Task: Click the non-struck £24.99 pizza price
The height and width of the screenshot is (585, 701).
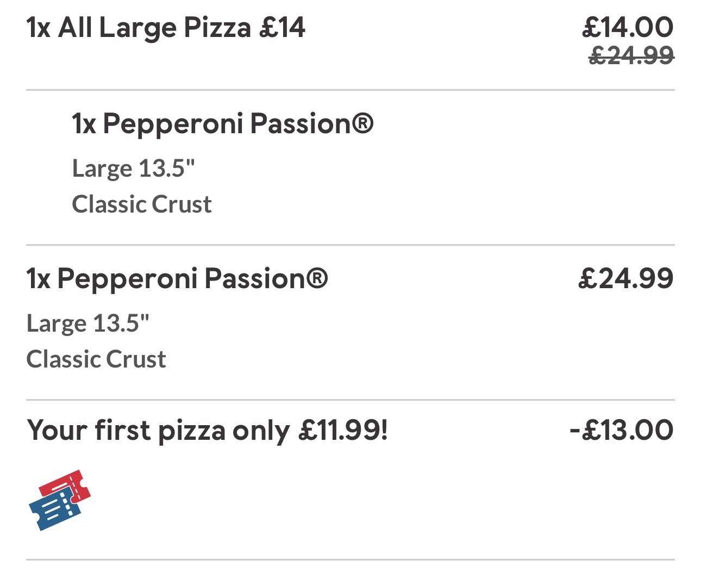Action: pos(625,278)
